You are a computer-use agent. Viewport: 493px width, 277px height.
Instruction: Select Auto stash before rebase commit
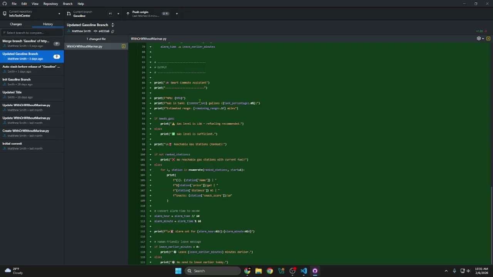point(32,69)
